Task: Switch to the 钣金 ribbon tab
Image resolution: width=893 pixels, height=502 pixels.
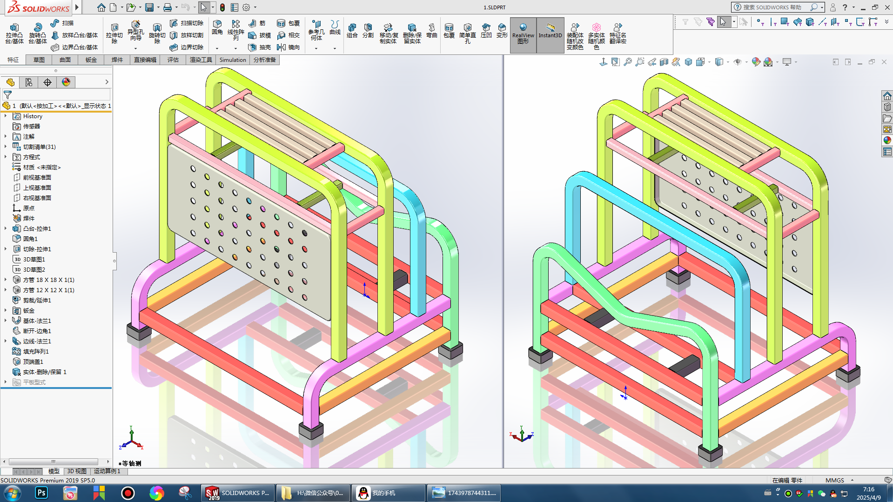Action: (91, 60)
